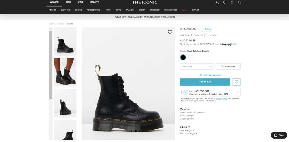Open the Chat bubble widget

click(x=279, y=135)
